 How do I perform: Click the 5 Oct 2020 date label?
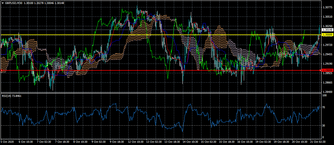tap(7, 142)
